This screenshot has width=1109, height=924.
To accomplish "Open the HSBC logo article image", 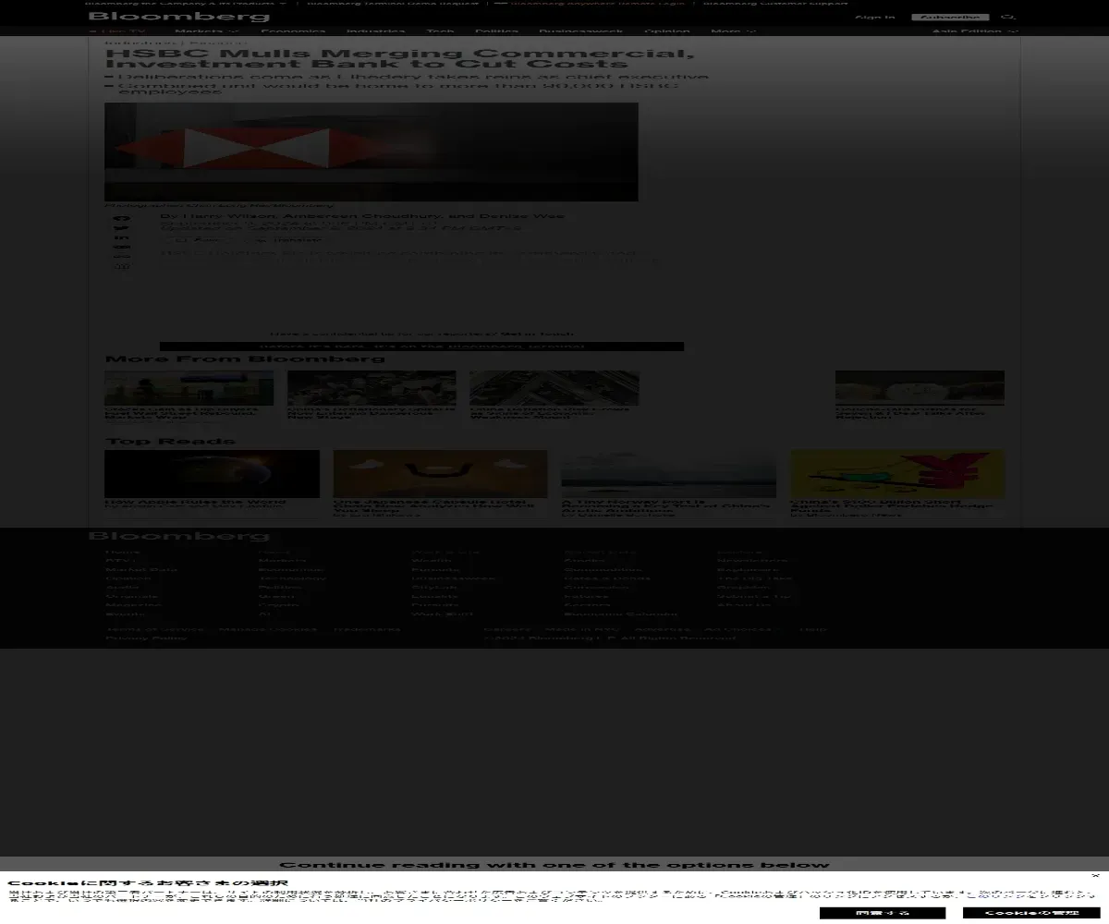I will coord(372,152).
